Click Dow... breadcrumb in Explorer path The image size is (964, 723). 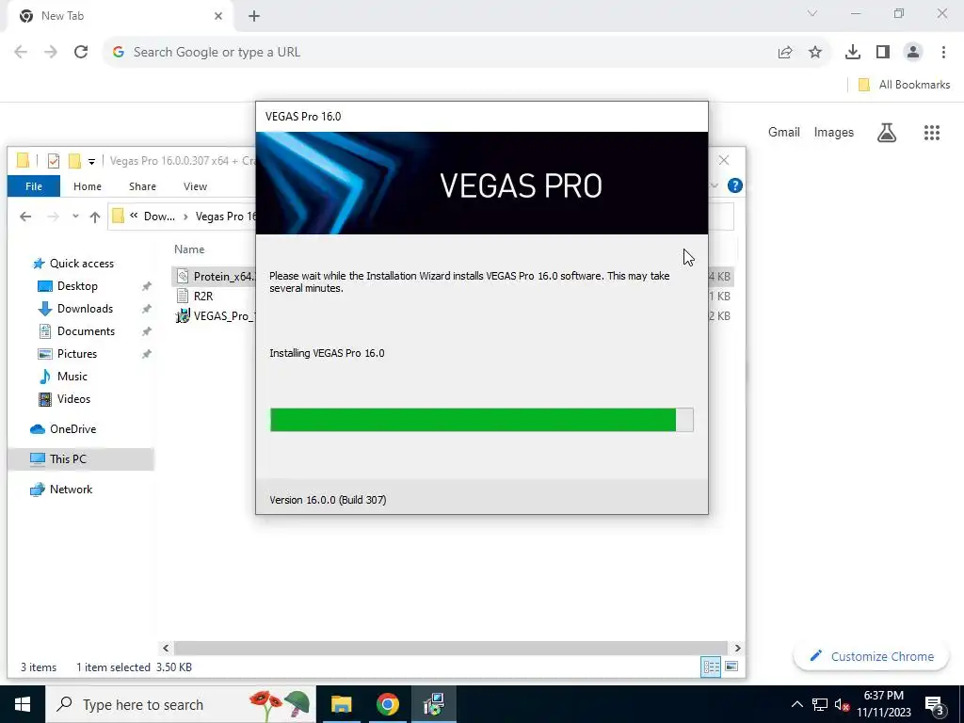click(159, 217)
